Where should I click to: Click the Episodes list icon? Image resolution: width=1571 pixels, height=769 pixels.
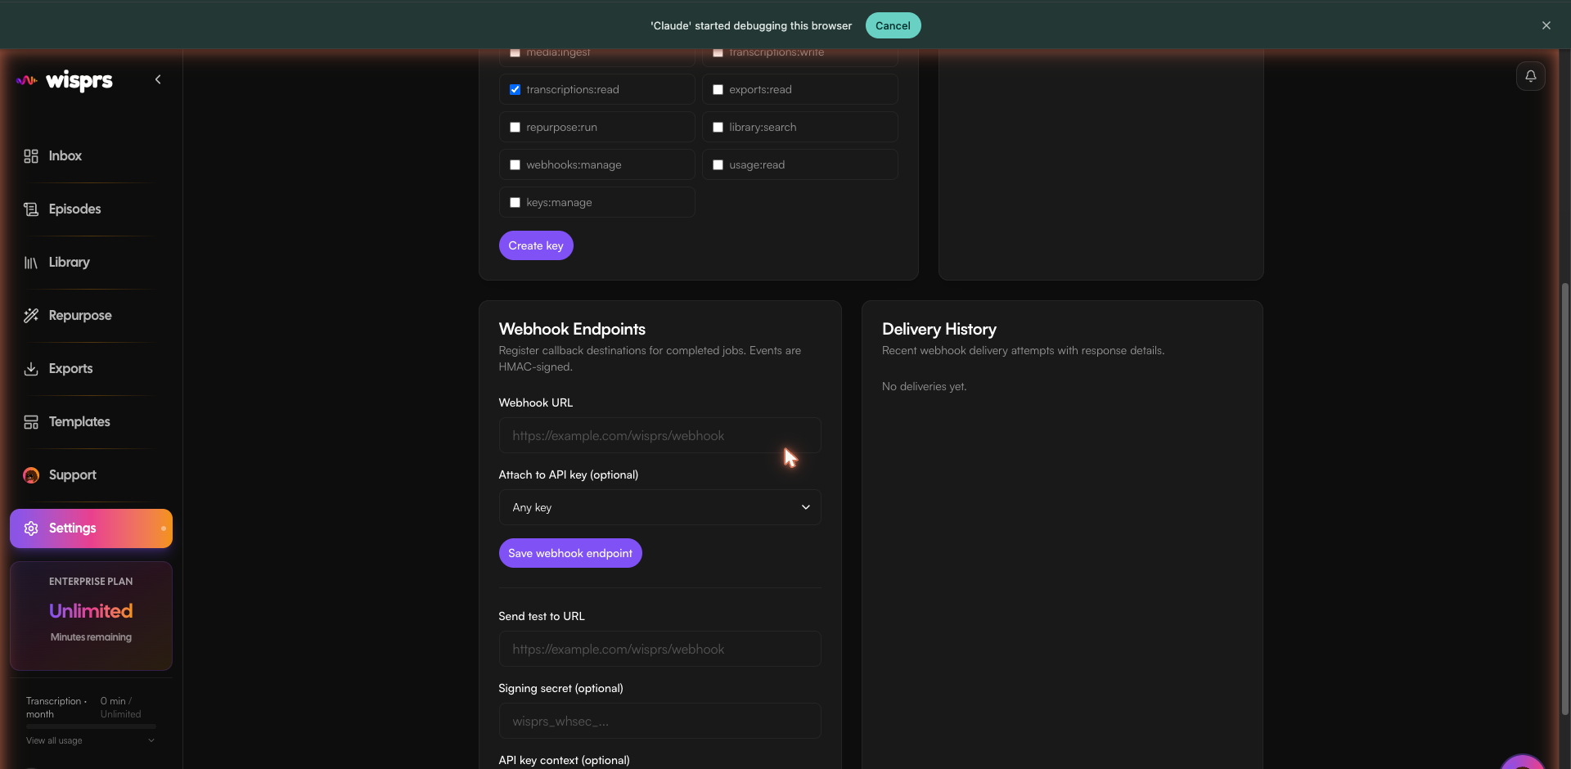[x=31, y=209]
